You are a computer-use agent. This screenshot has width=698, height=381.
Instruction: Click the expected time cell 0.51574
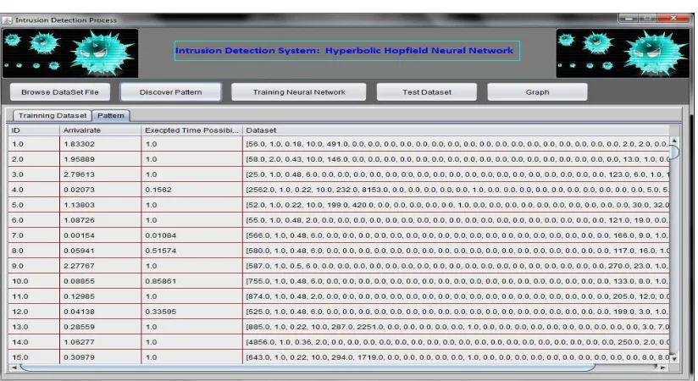pyautogui.click(x=191, y=251)
